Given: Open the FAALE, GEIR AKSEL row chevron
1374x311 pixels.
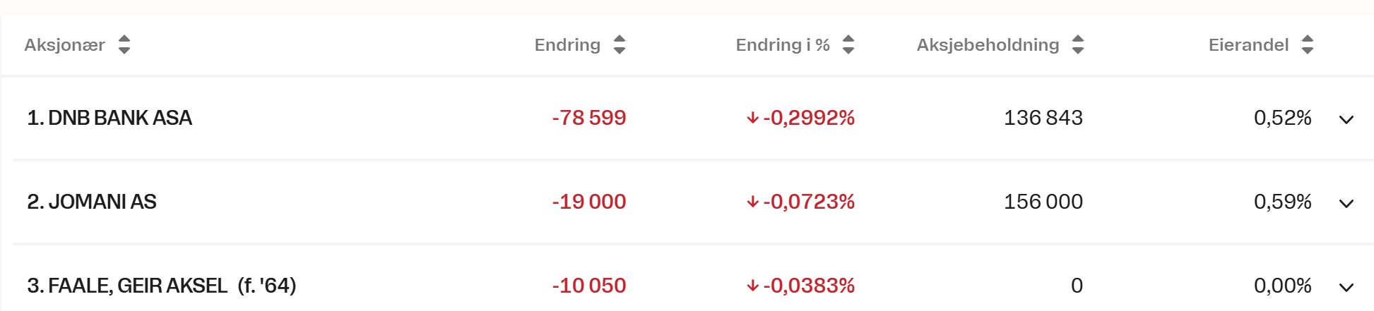Looking at the screenshot, I should [x=1346, y=287].
